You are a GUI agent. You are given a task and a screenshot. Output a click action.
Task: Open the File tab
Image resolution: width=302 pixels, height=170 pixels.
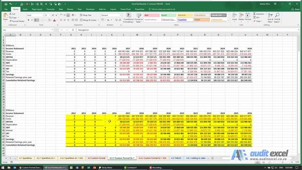click(x=6, y=9)
